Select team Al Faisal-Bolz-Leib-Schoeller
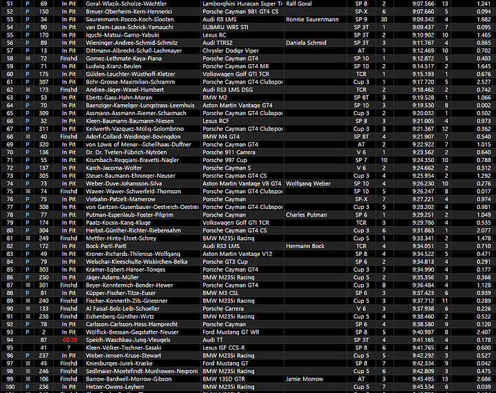The image size is (496, 393). click(x=123, y=309)
